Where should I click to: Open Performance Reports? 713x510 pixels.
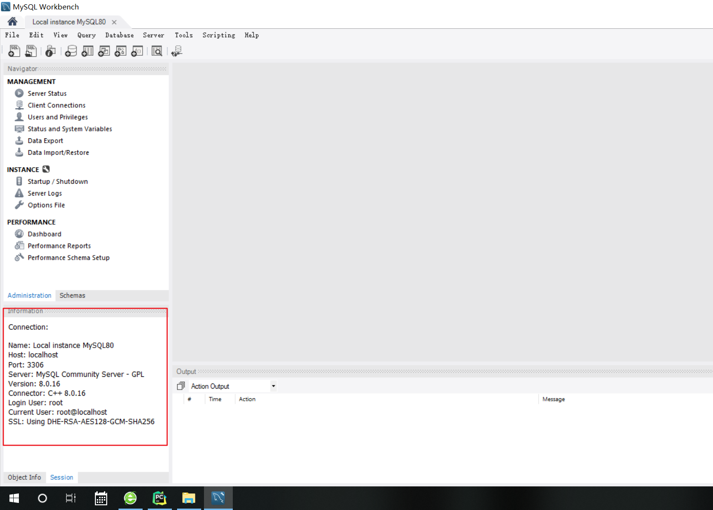click(59, 246)
